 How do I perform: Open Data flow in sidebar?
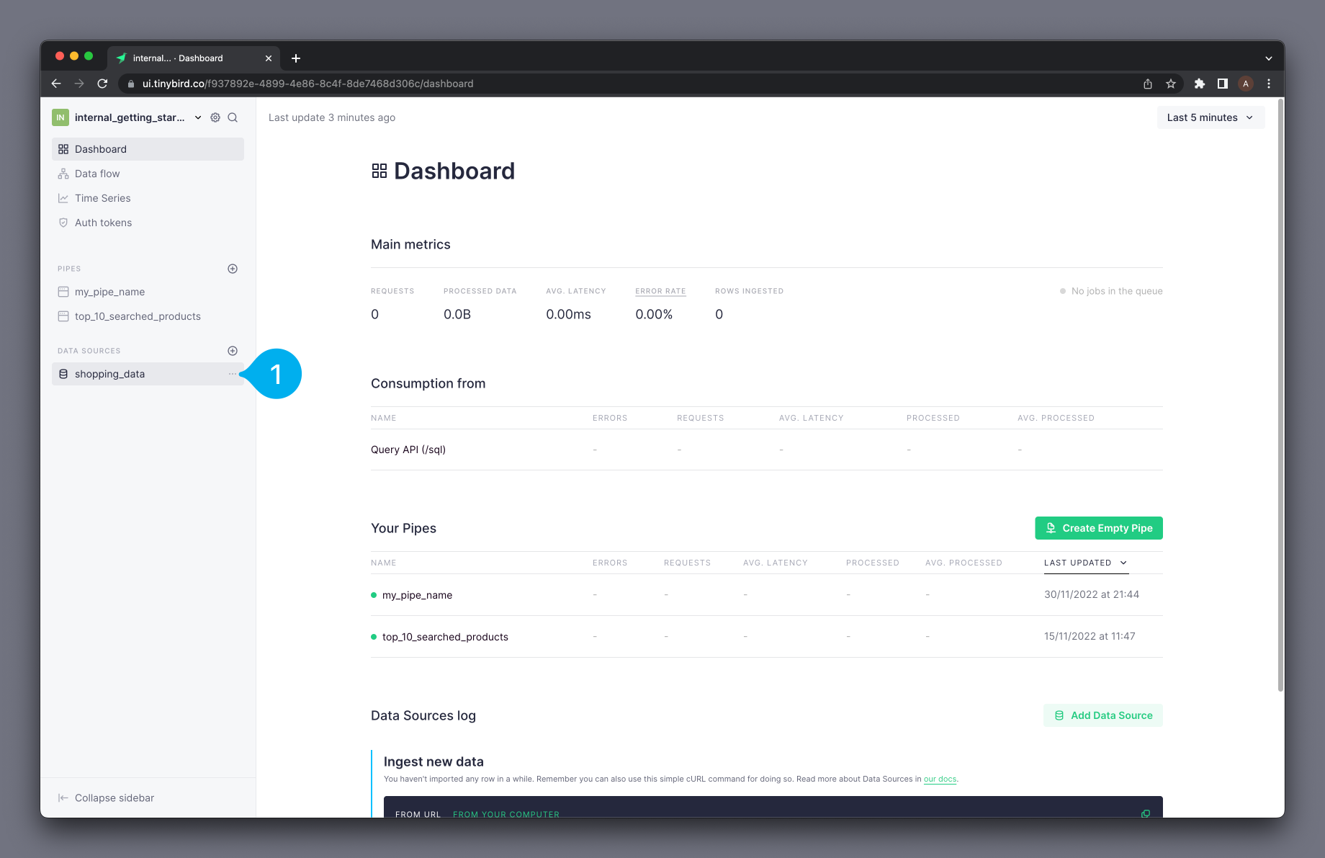point(148,174)
